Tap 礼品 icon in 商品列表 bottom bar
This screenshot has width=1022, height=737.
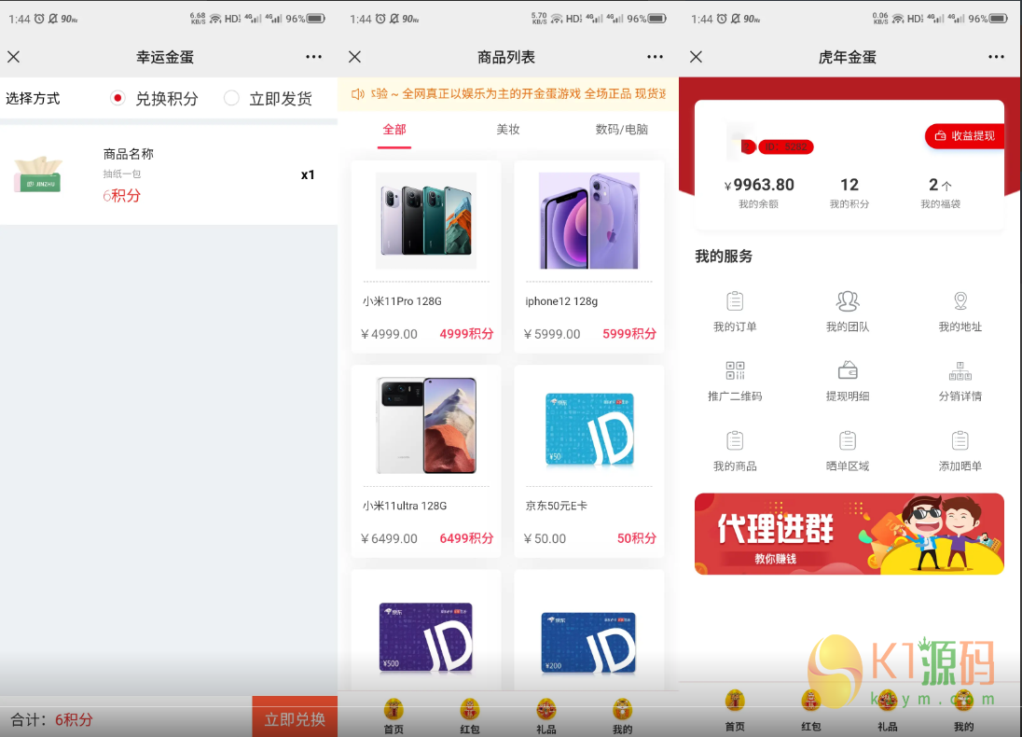click(546, 709)
